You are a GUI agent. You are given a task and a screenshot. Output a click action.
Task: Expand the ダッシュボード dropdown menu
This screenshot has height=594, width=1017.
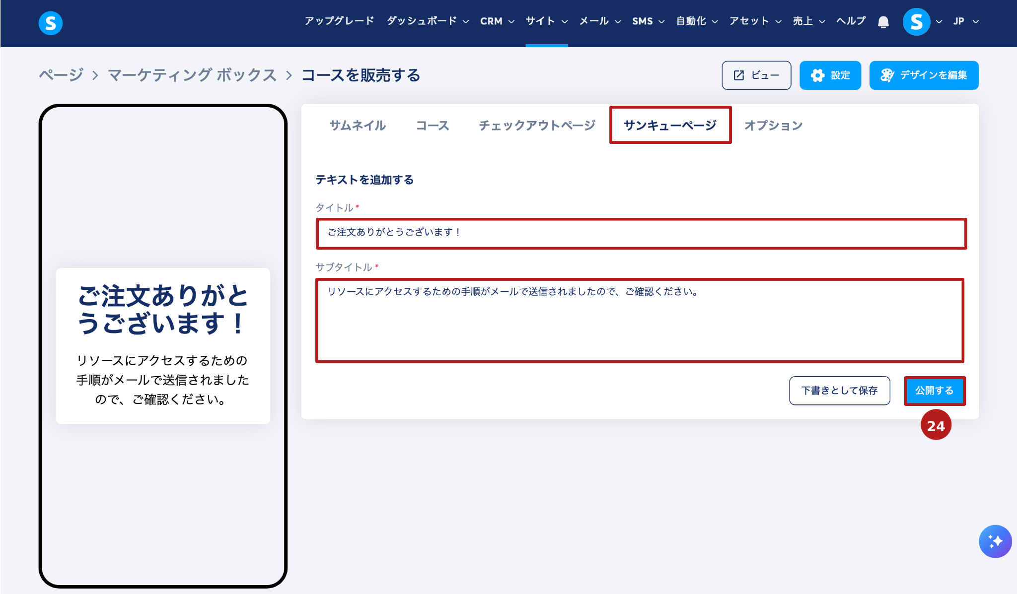(427, 21)
